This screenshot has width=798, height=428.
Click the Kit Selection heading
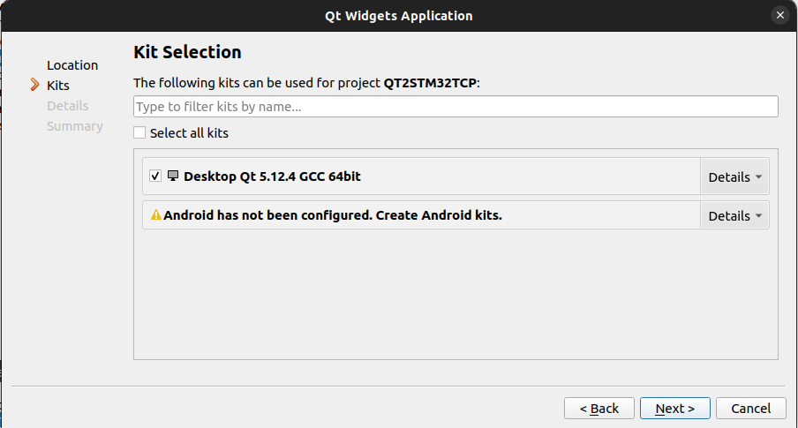click(187, 52)
